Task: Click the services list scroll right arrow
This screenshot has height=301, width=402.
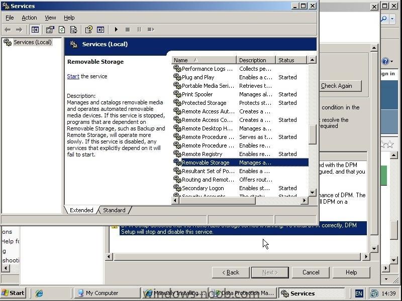Action: (x=304, y=200)
